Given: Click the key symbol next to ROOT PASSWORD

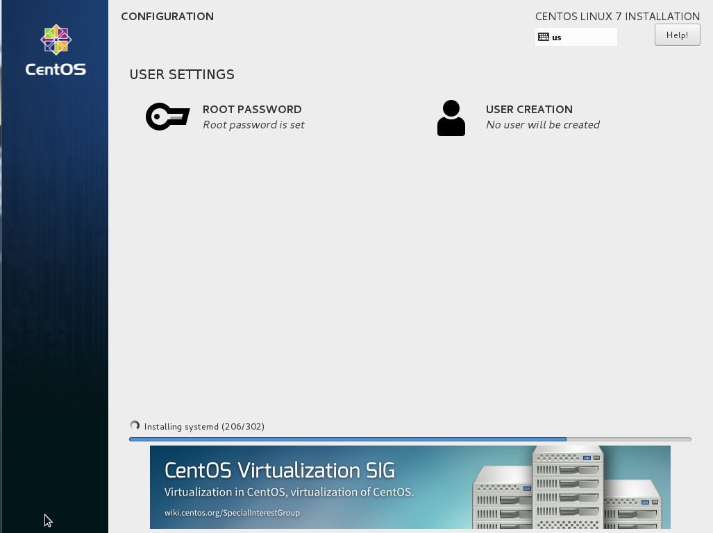Looking at the screenshot, I should (167, 117).
